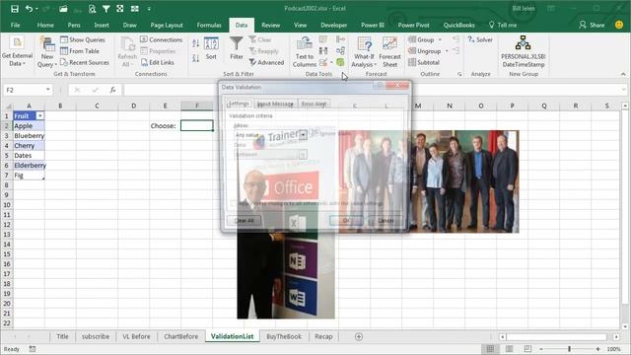Click the Filter funnel in the quick access toolbar
This screenshot has width=631, height=355.
[105, 9]
